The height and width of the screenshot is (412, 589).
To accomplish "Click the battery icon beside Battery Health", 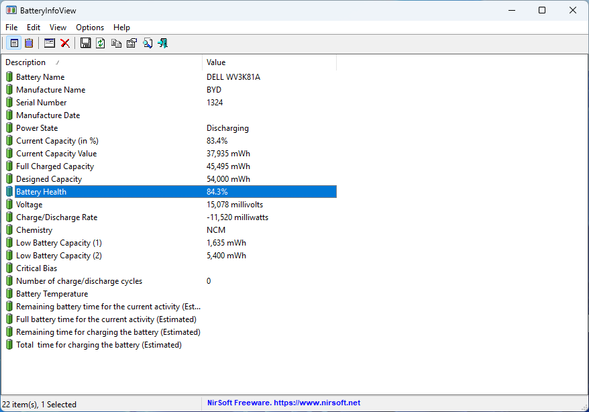I will (x=9, y=192).
